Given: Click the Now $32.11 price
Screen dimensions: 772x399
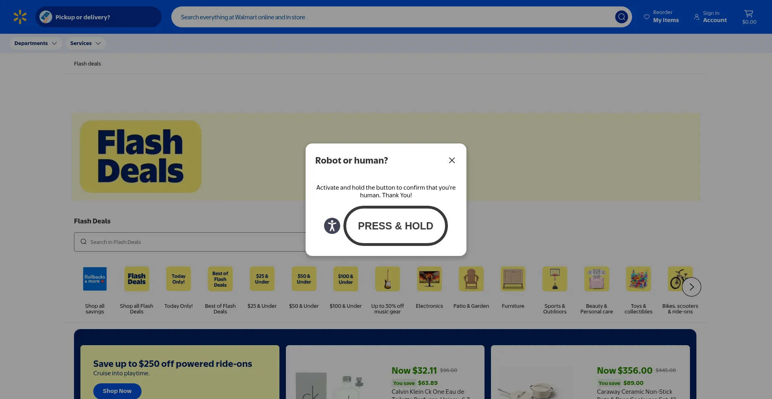Looking at the screenshot, I should coord(414,370).
